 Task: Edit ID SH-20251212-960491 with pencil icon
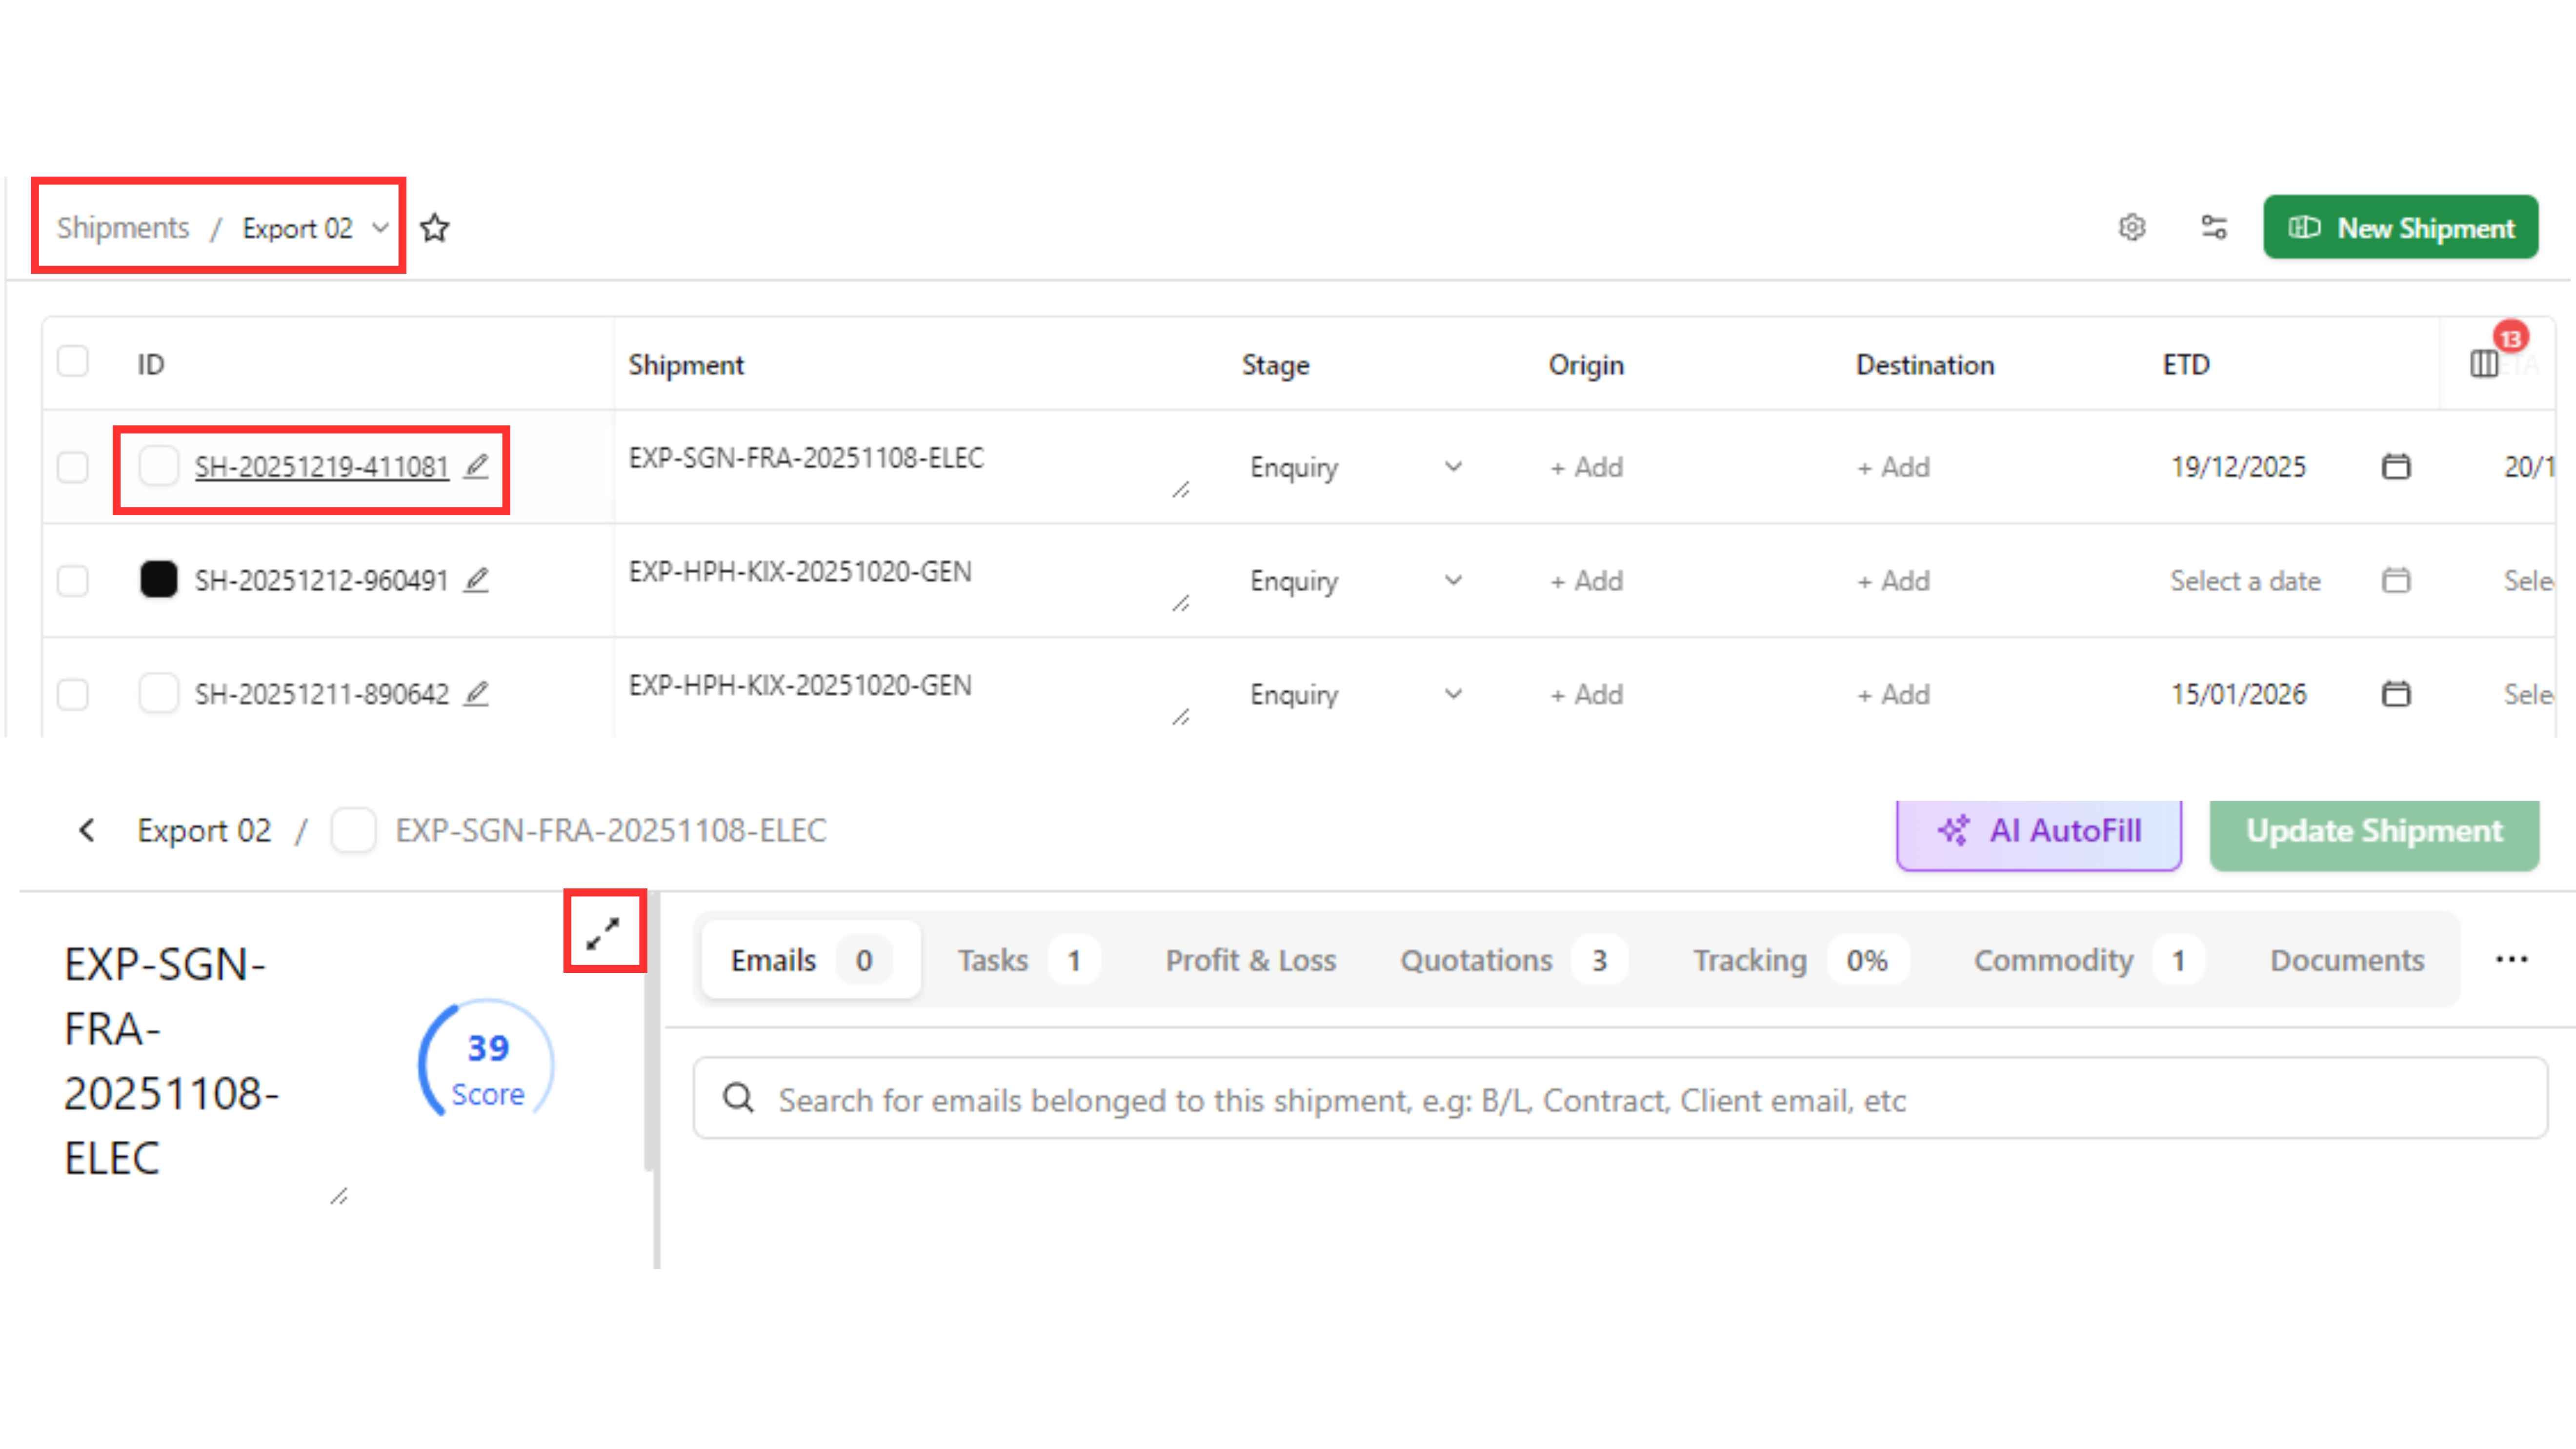477,580
